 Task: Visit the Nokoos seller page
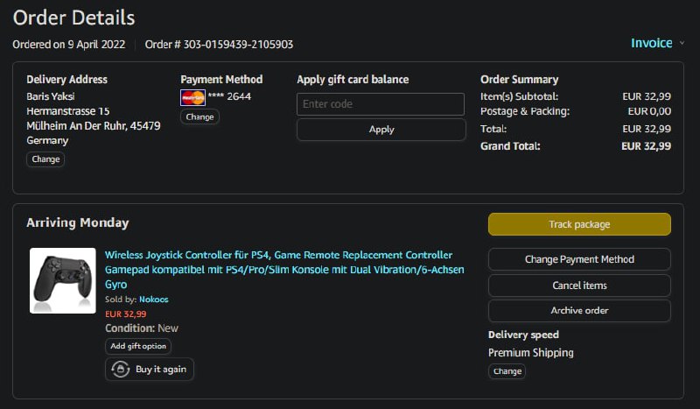point(154,300)
